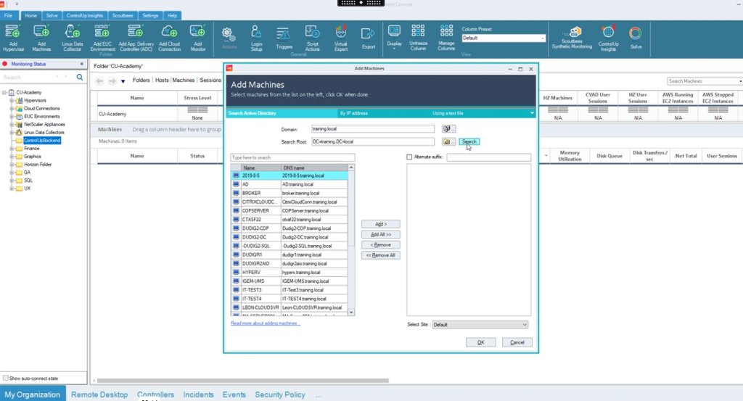The height and width of the screenshot is (401, 743).
Task: Click the Add Machines ribbon icon
Action: (x=41, y=38)
